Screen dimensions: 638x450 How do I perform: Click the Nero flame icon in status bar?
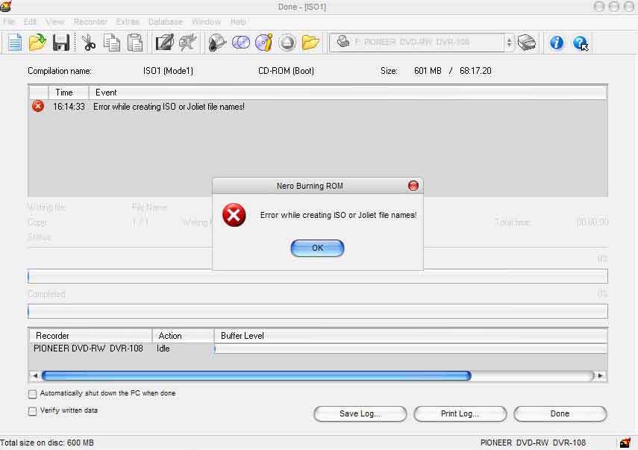(625, 443)
